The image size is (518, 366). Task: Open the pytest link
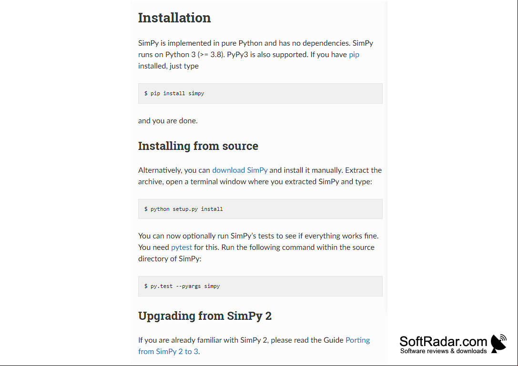(182, 247)
